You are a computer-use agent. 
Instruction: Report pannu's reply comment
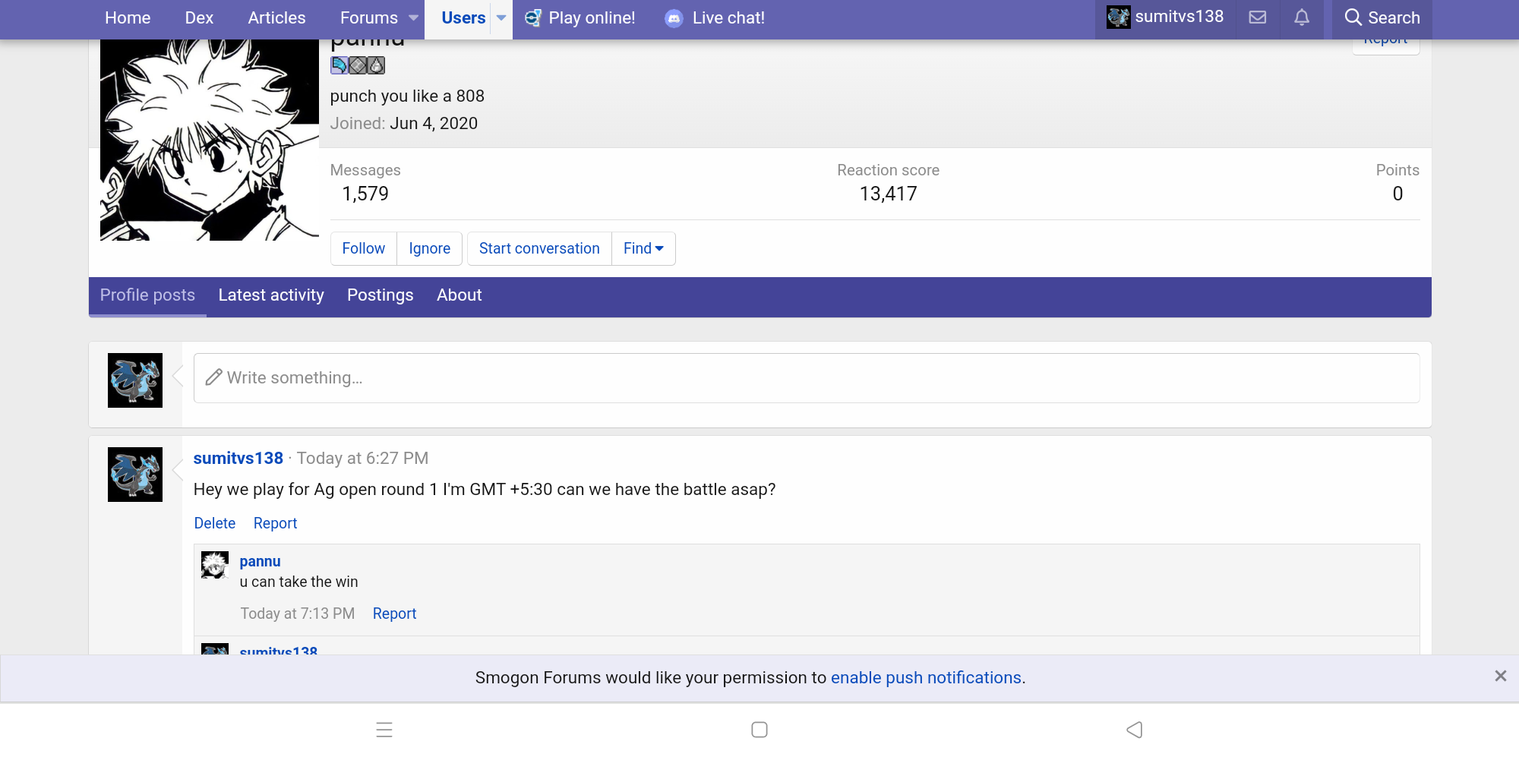coord(394,613)
